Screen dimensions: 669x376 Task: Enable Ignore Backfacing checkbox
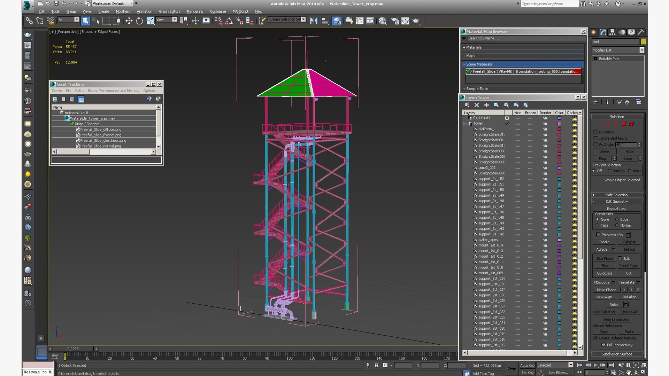596,138
